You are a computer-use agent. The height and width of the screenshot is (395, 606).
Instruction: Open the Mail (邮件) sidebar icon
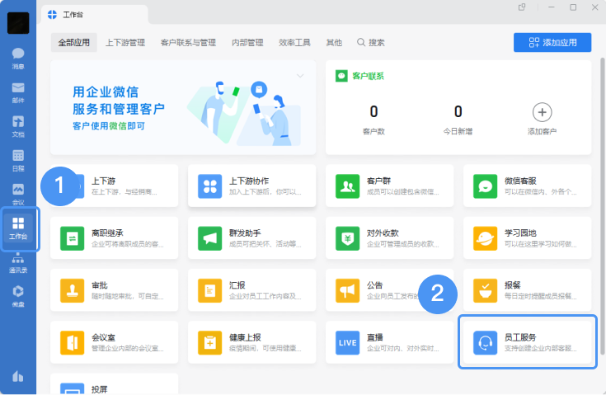pos(18,92)
